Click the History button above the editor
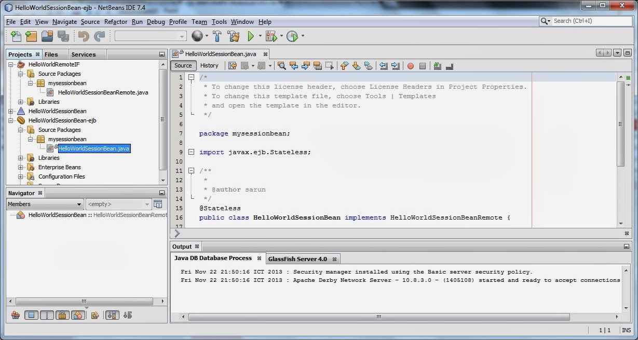 [x=210, y=65]
